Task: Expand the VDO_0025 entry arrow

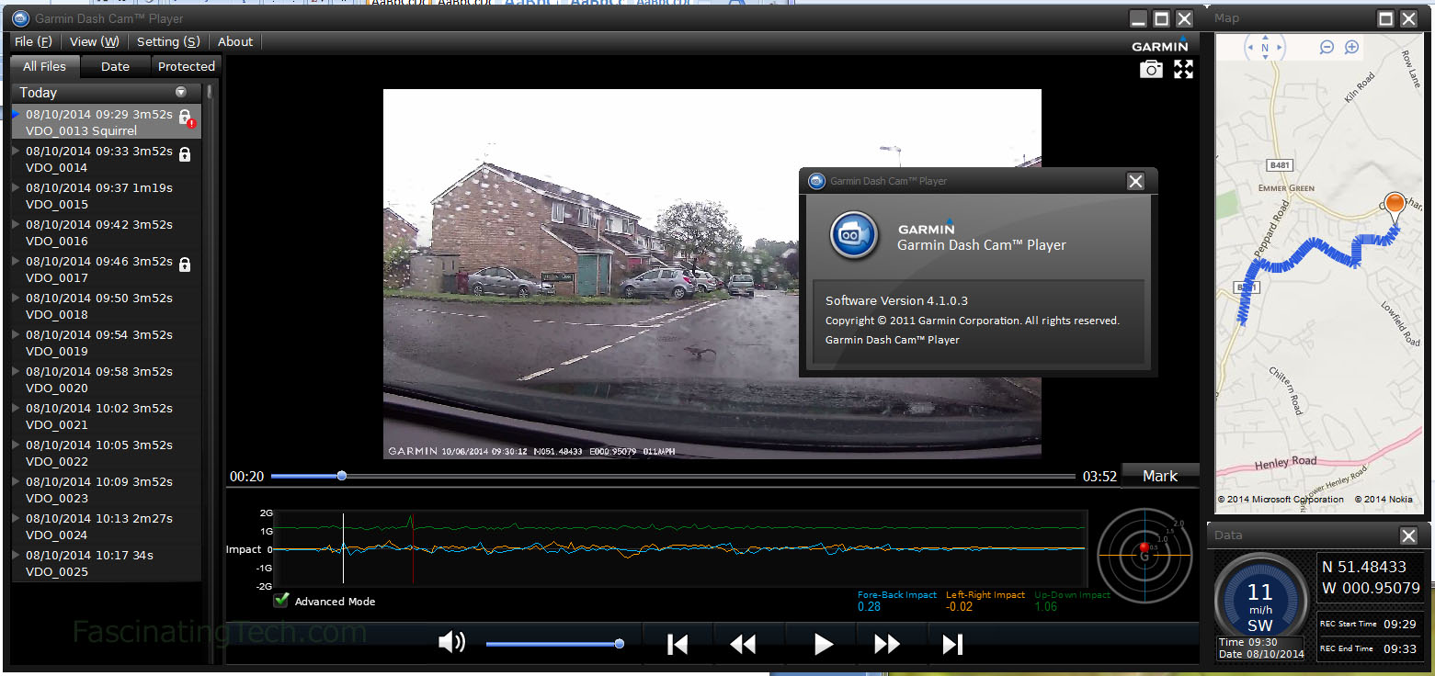Action: pos(16,555)
